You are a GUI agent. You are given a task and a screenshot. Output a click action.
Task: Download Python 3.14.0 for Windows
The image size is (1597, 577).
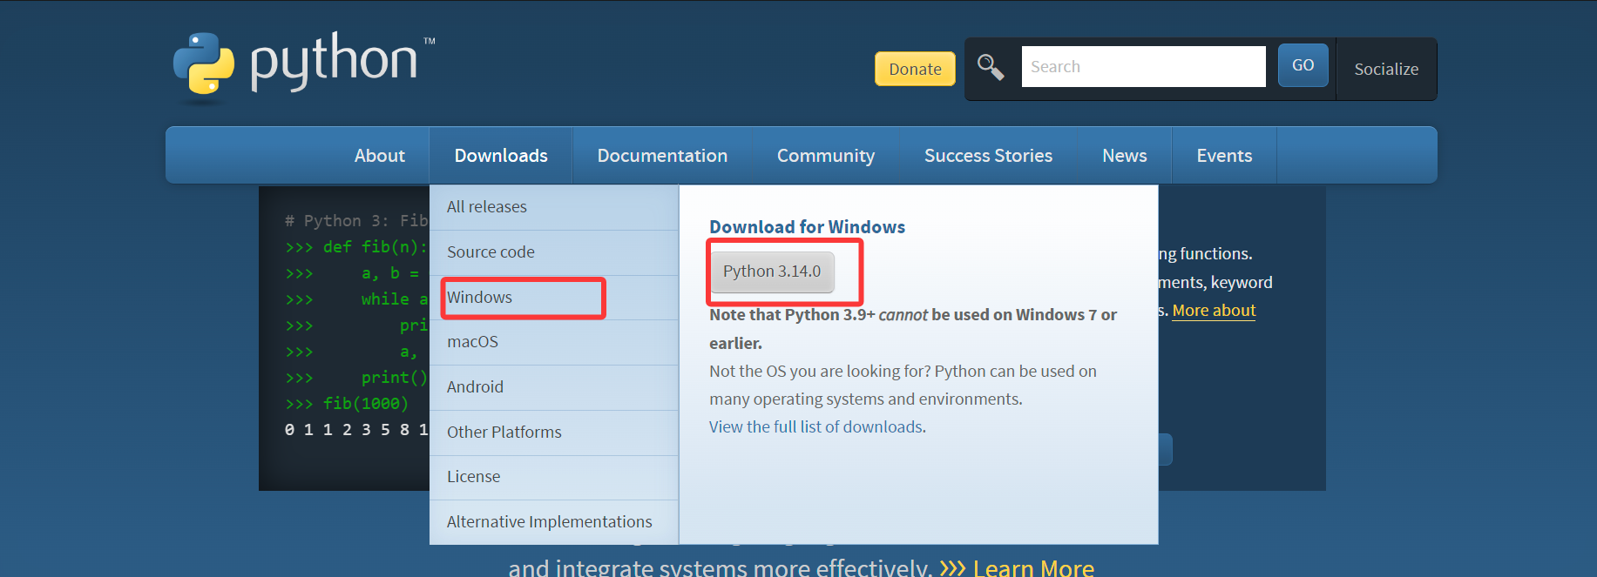(x=772, y=272)
